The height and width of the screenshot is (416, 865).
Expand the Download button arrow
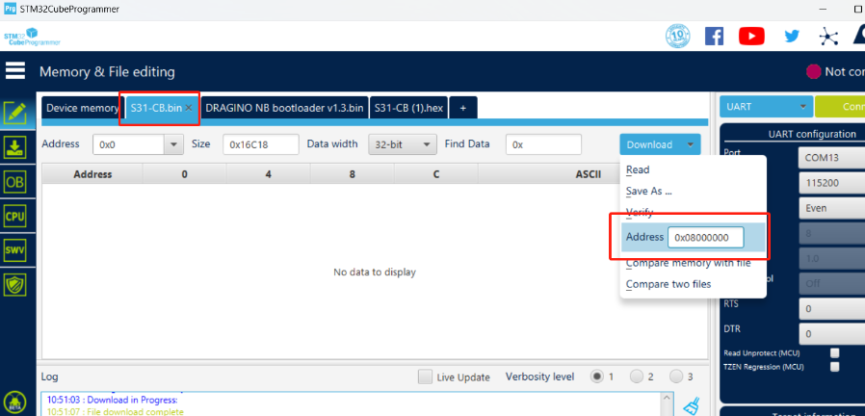691,144
